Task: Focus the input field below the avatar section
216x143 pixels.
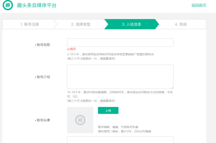Action: click(x=120, y=139)
